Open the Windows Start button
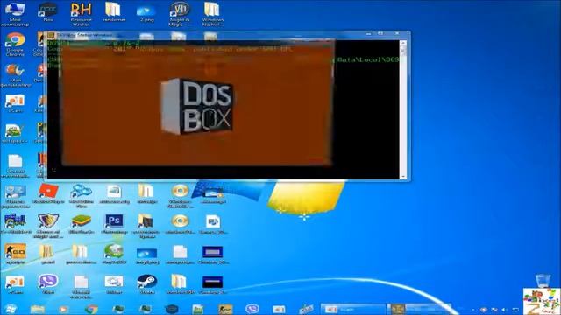 point(11,309)
